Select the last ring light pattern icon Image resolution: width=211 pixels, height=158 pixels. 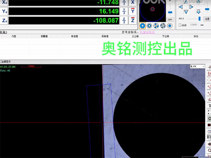point(170,26)
